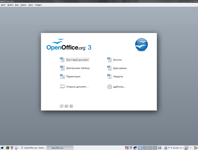The height and width of the screenshot is (150, 198).
Task: Click the get new templates icon
Action: (62, 106)
